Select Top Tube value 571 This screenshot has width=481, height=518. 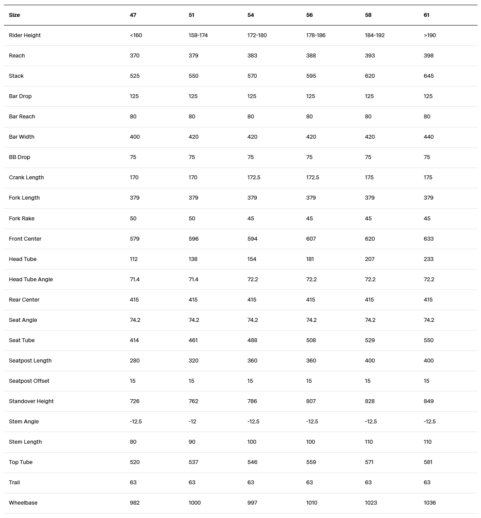[370, 462]
